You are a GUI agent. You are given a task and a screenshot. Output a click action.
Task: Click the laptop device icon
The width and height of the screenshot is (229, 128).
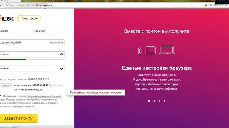click(167, 50)
